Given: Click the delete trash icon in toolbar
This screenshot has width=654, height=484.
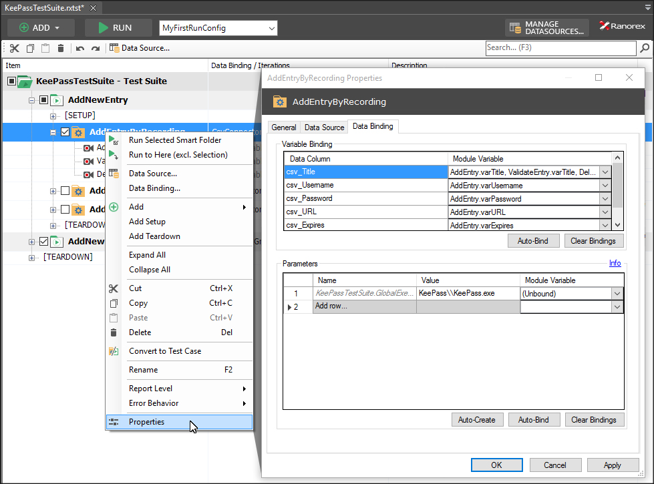Looking at the screenshot, I should point(61,48).
